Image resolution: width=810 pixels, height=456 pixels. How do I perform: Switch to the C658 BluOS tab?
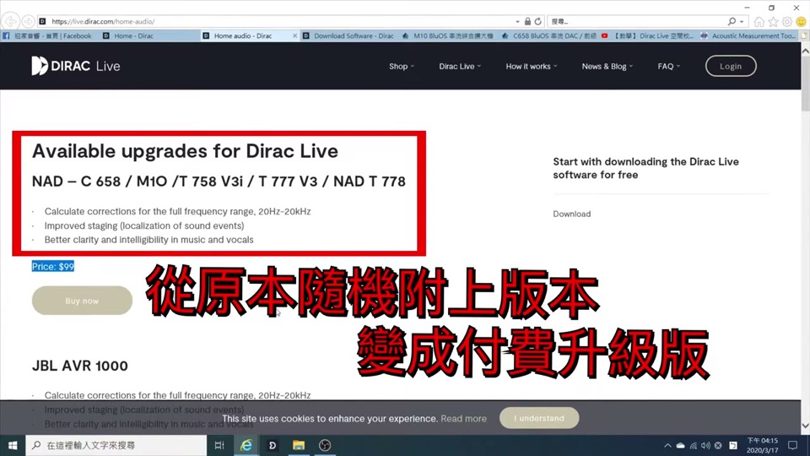coord(548,35)
